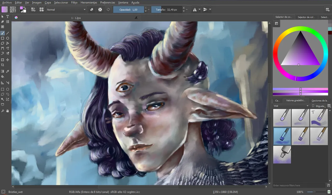Image resolution: width=332 pixels, height=195 pixels.
Task: Open the Etiqueta tag dropdown
Action: pos(319,106)
